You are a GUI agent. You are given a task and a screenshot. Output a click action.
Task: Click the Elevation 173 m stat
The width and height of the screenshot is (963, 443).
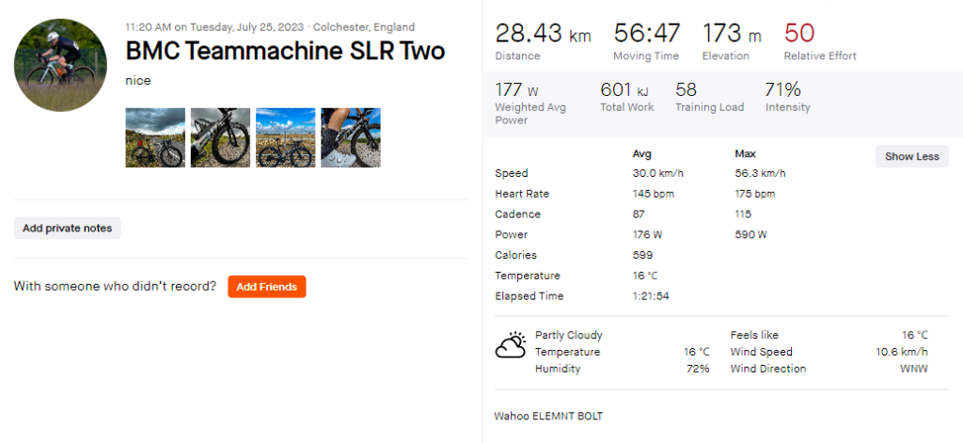(731, 35)
